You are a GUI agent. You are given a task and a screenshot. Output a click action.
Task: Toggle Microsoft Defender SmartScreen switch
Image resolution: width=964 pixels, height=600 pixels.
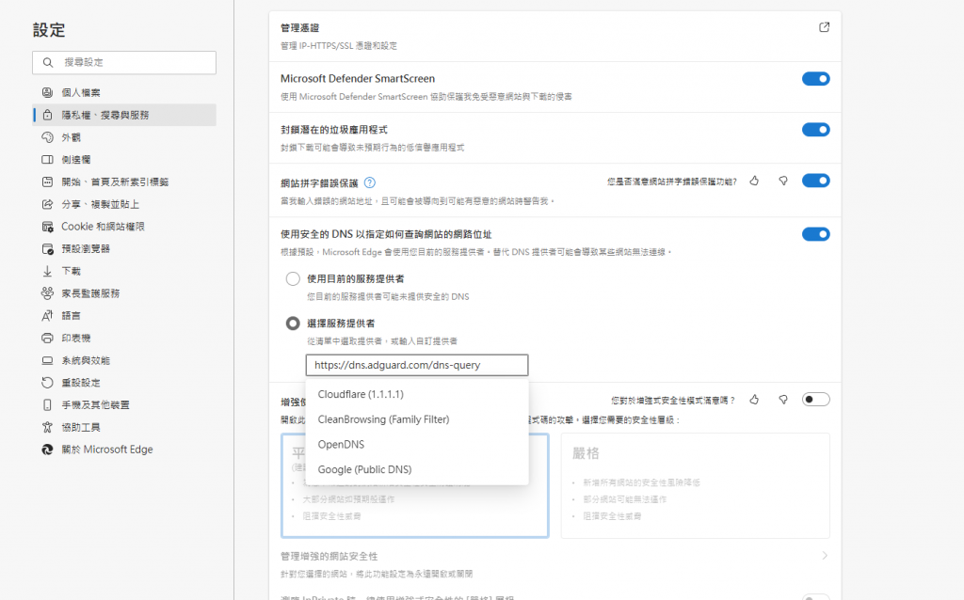[x=816, y=79]
